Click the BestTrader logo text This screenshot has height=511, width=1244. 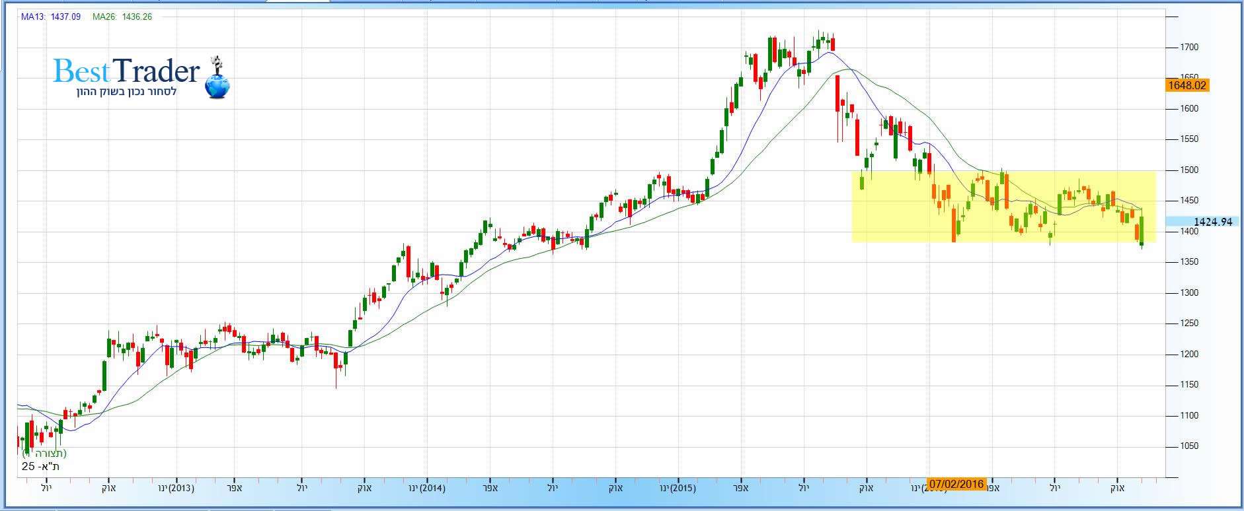point(126,71)
